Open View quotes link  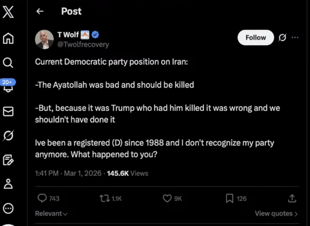[x=276, y=214]
